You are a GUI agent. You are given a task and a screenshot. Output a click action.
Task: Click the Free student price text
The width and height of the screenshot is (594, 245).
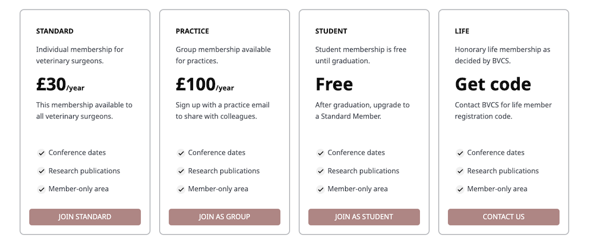pos(334,84)
